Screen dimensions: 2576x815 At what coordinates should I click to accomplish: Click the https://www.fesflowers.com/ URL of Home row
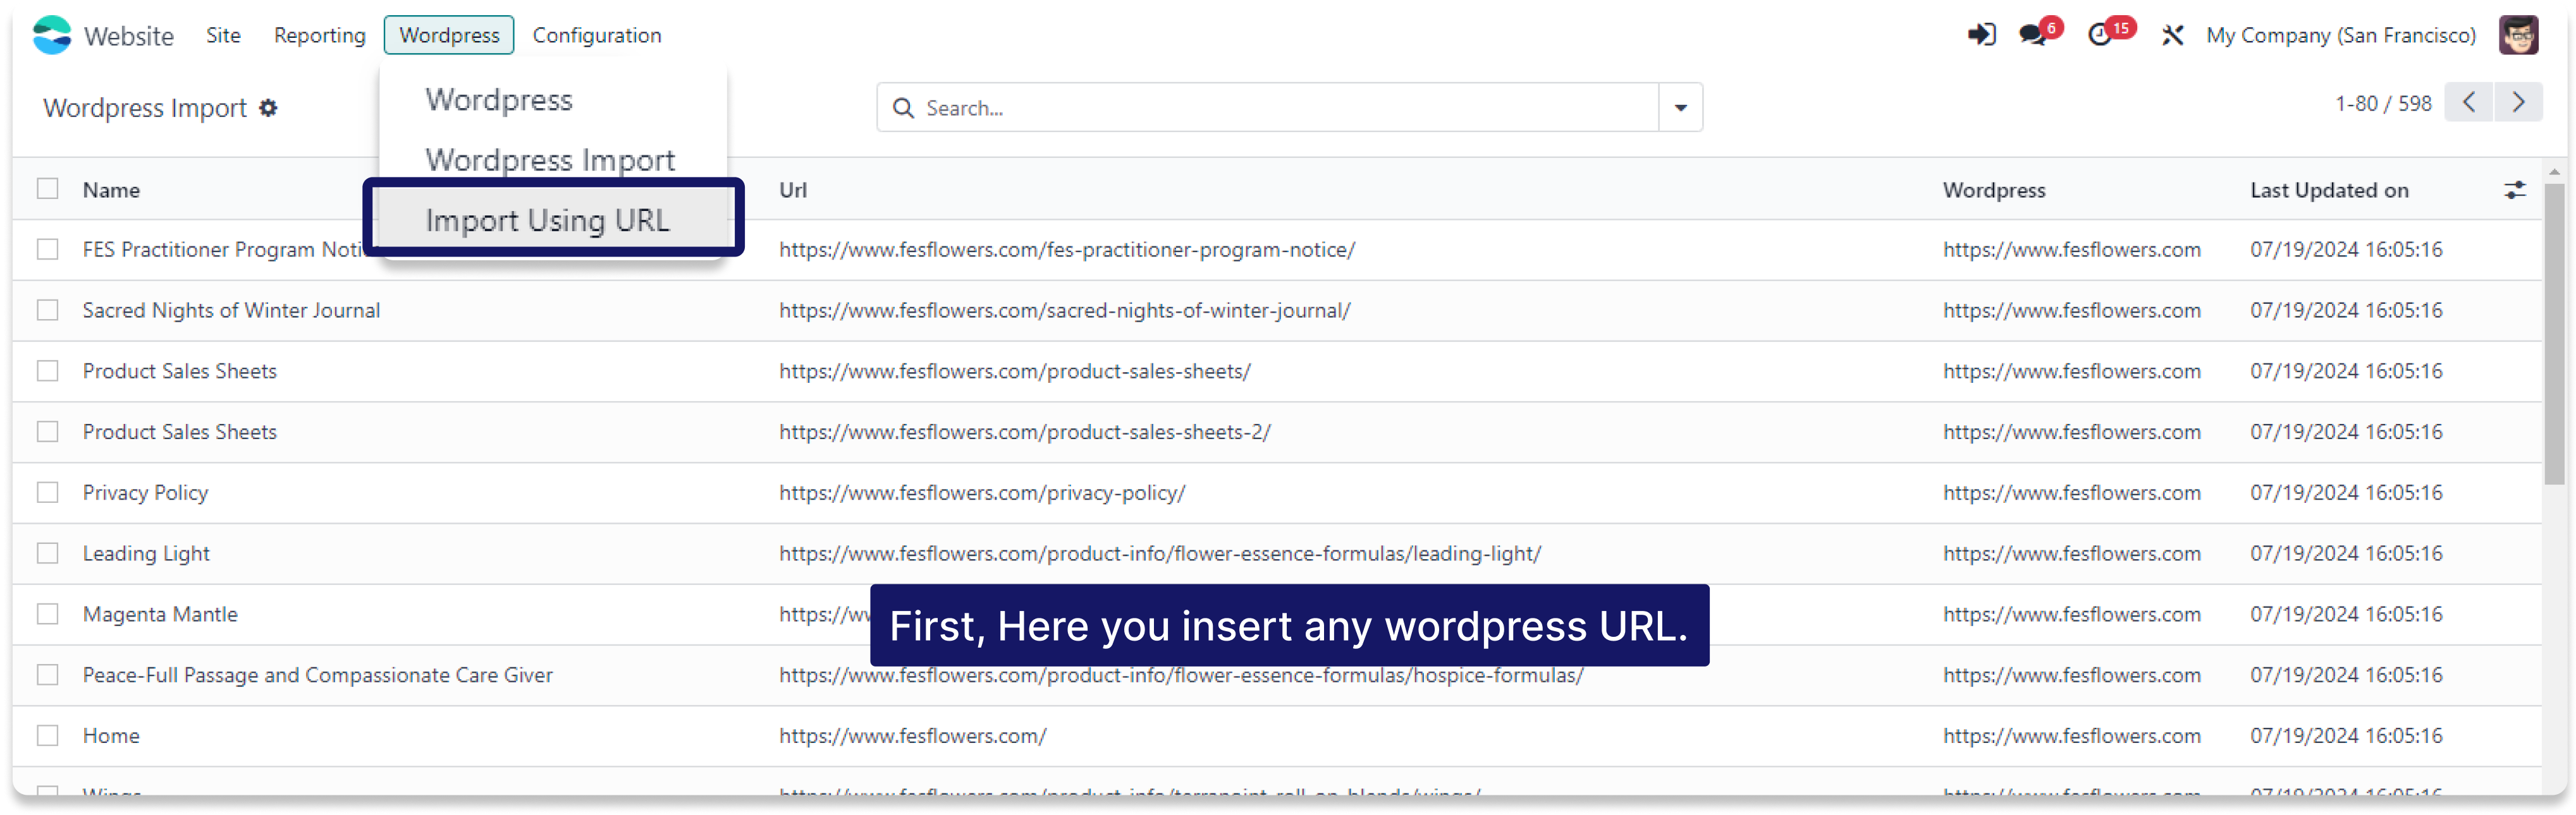pos(912,737)
